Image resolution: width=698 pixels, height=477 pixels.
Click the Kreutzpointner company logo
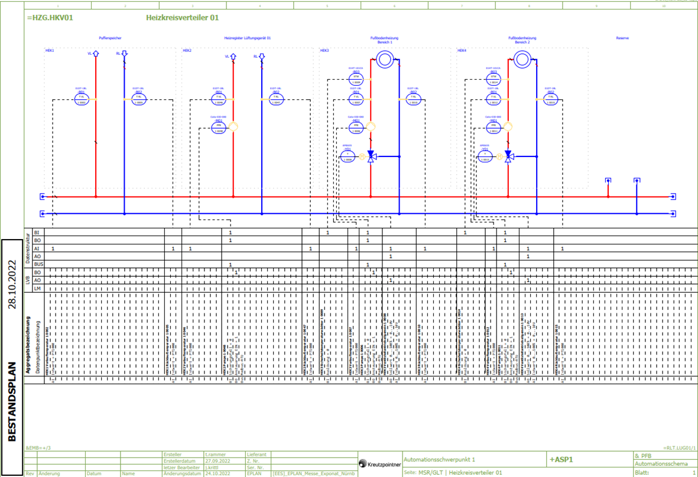point(379,465)
